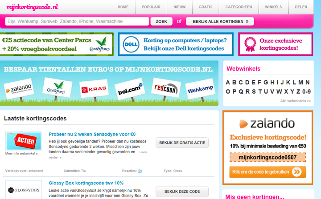Viewport: 321px width, 199px height.
Task: Open the POPULAIR menu item
Action: click(x=151, y=7)
